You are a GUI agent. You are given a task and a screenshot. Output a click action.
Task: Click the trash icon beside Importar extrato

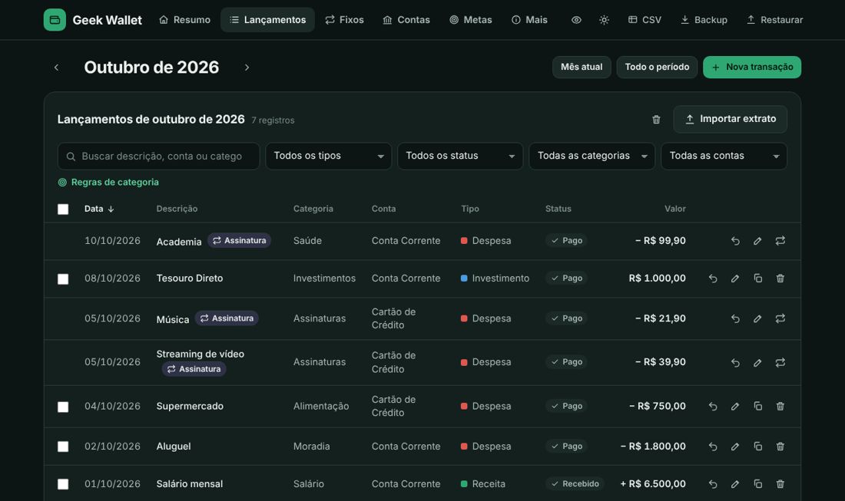click(x=656, y=120)
